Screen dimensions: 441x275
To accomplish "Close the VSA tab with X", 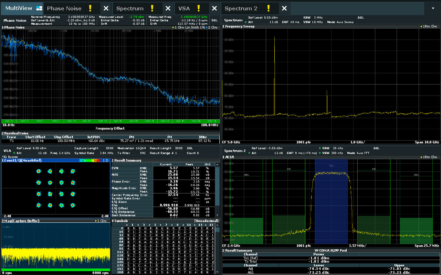I will pos(214,8).
